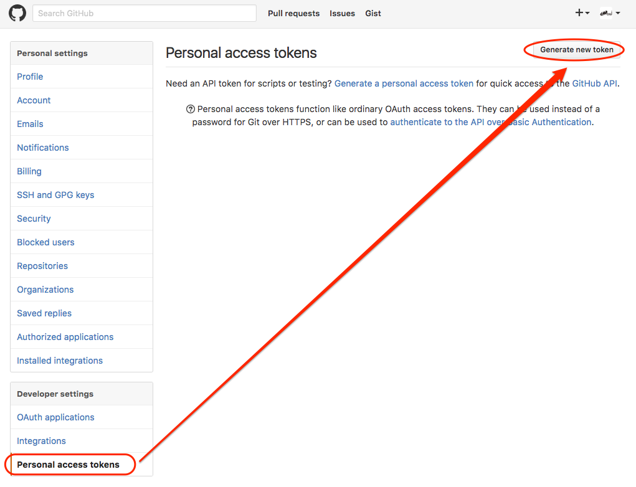Open Pull requests in top navigation

pyautogui.click(x=293, y=13)
